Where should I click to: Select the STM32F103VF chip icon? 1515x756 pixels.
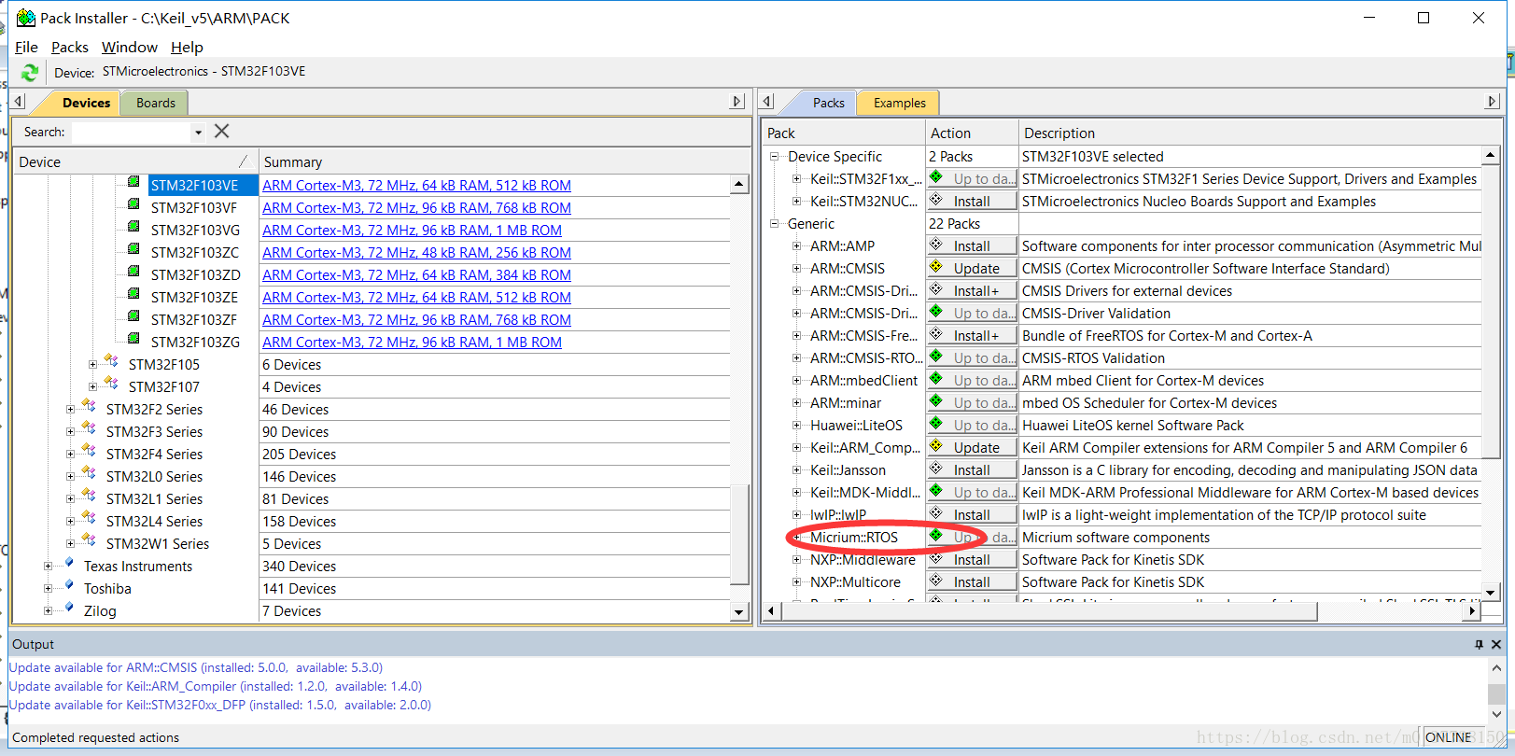[133, 204]
